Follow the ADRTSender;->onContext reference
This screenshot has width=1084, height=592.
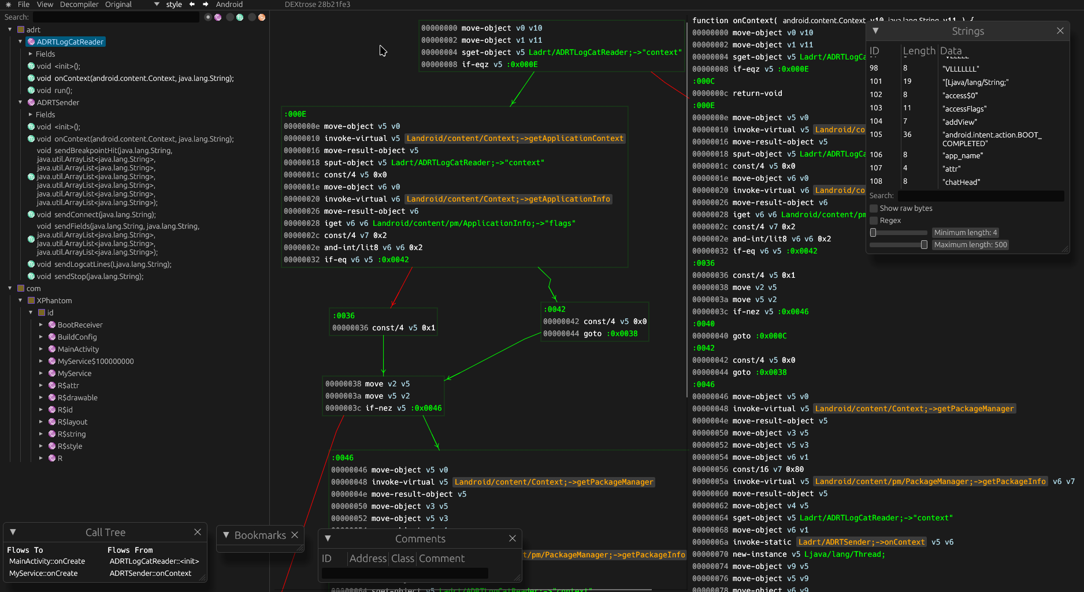pyautogui.click(x=861, y=542)
